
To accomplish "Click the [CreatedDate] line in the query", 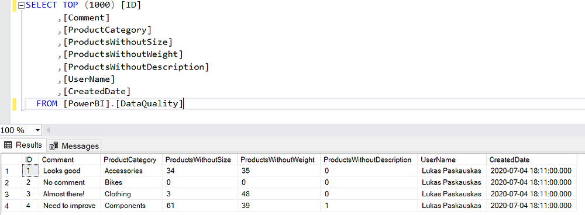I will tap(97, 91).
